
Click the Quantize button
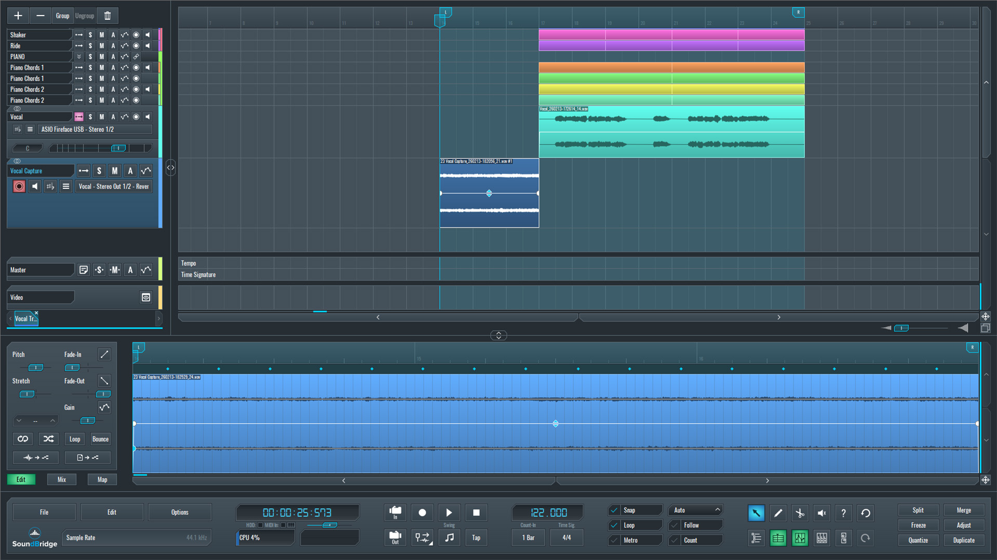tap(918, 540)
